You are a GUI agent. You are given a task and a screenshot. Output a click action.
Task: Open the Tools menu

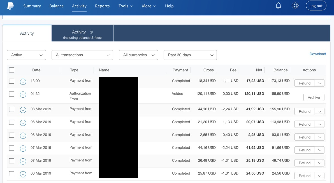coord(126,6)
